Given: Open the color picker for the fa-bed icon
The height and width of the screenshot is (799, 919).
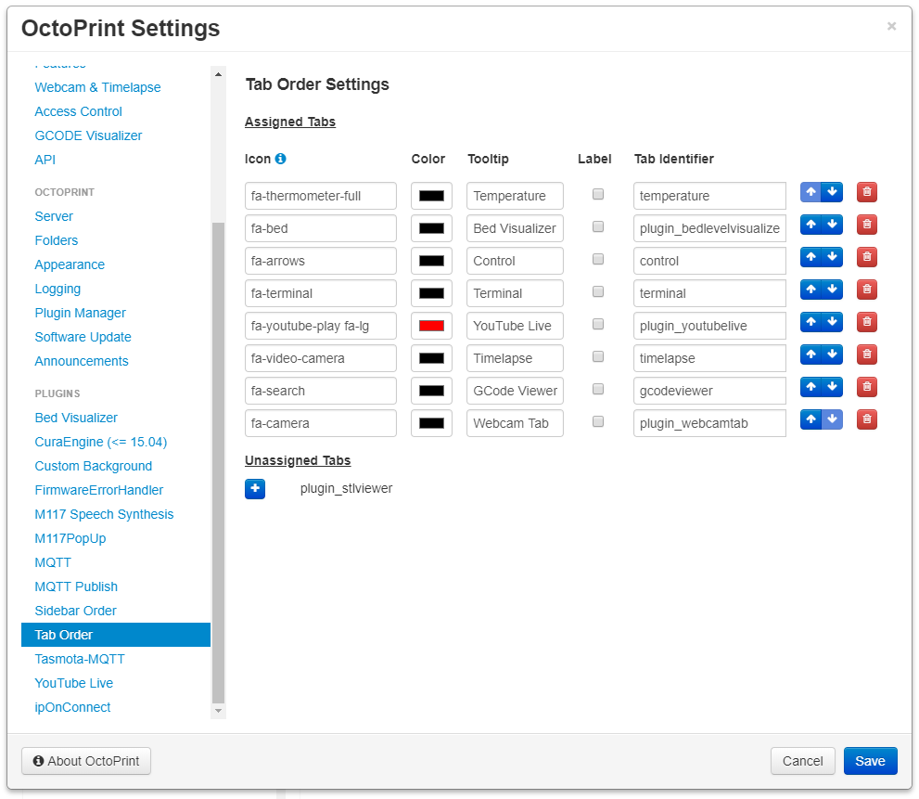Looking at the screenshot, I should point(431,227).
